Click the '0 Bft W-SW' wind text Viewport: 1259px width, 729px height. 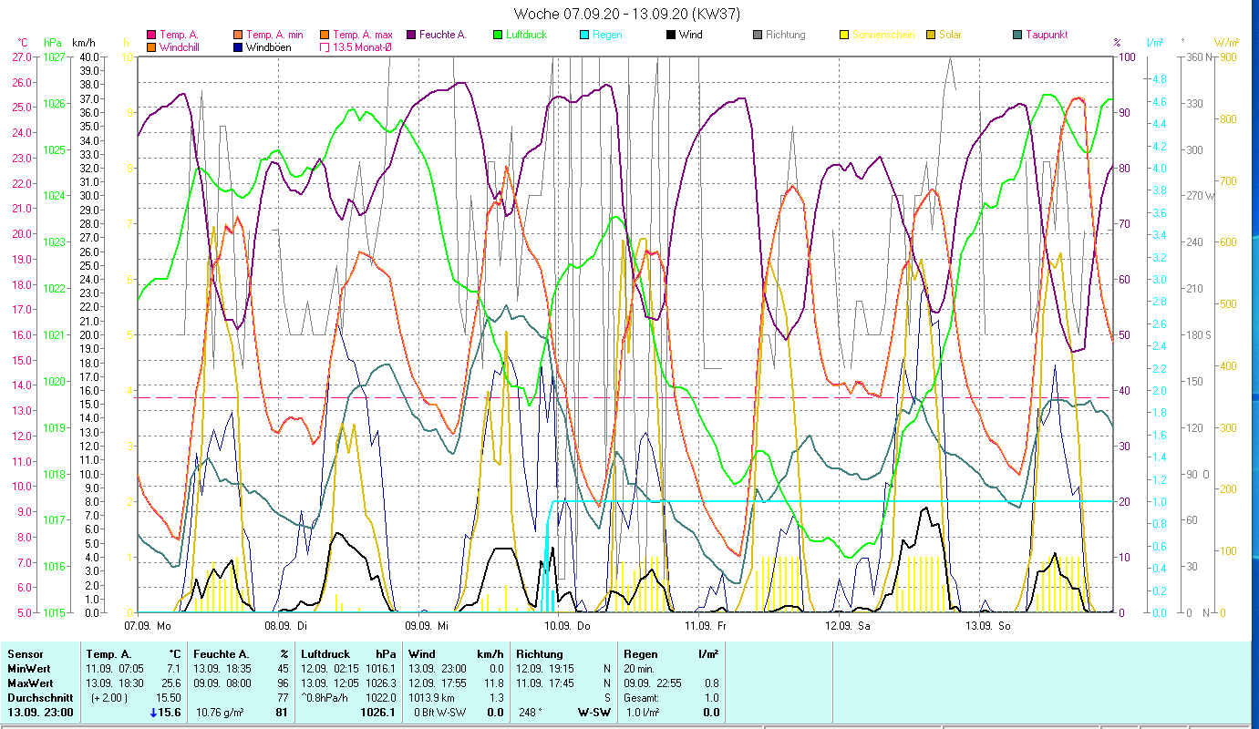click(439, 713)
